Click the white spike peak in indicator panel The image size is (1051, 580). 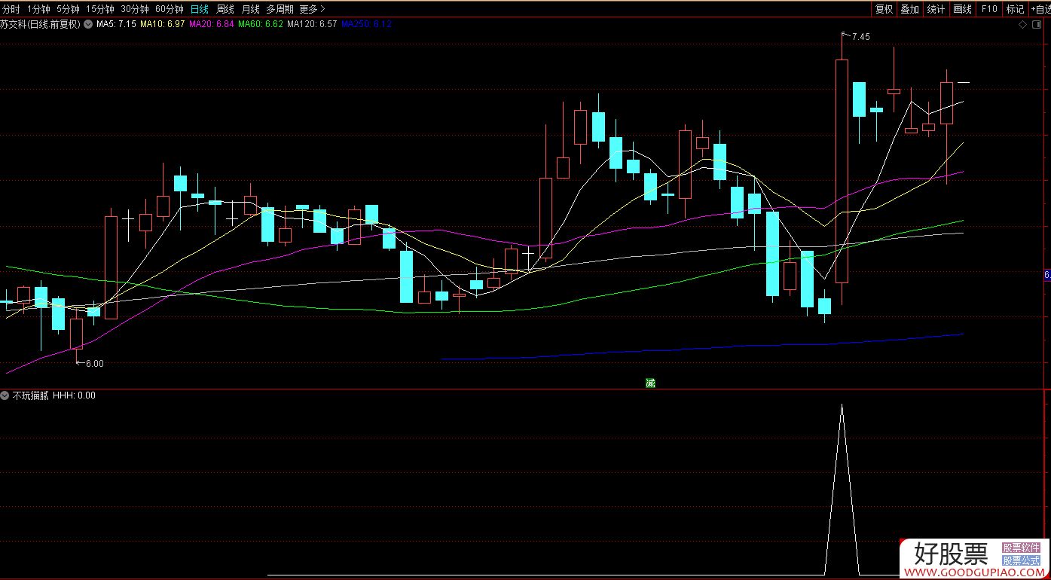click(x=842, y=407)
